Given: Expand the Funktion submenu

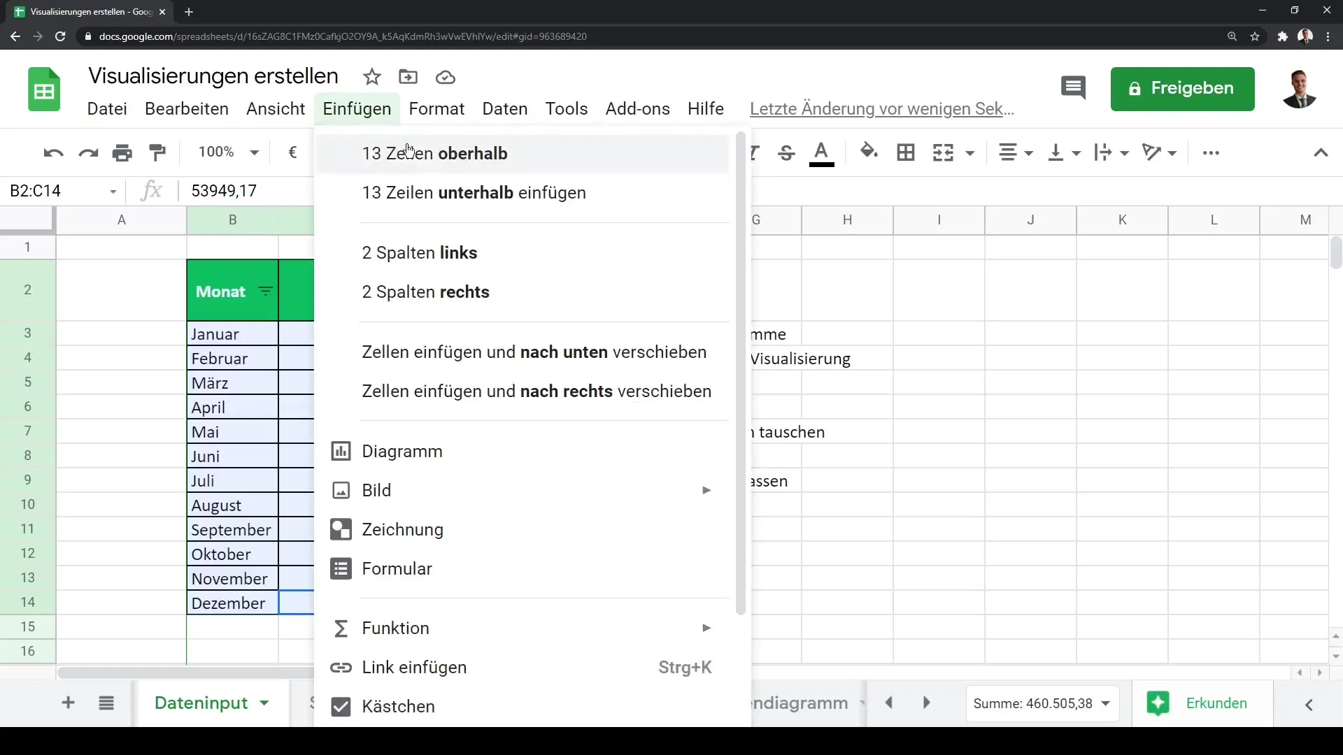Looking at the screenshot, I should (523, 628).
